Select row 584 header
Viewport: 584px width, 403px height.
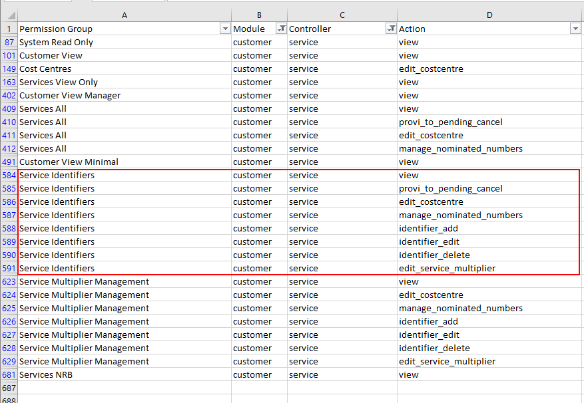tap(9, 175)
